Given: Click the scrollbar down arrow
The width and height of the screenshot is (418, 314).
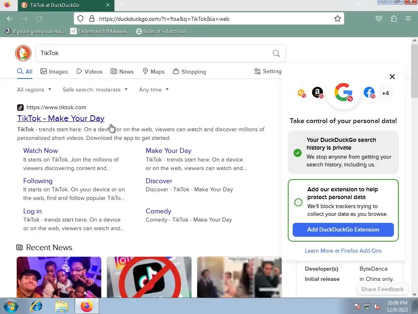Looking at the screenshot, I should pos(414,294).
